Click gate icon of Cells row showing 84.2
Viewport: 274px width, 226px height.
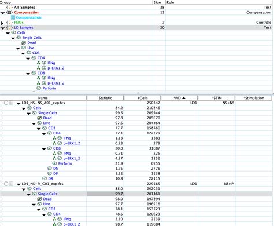coord(29,108)
